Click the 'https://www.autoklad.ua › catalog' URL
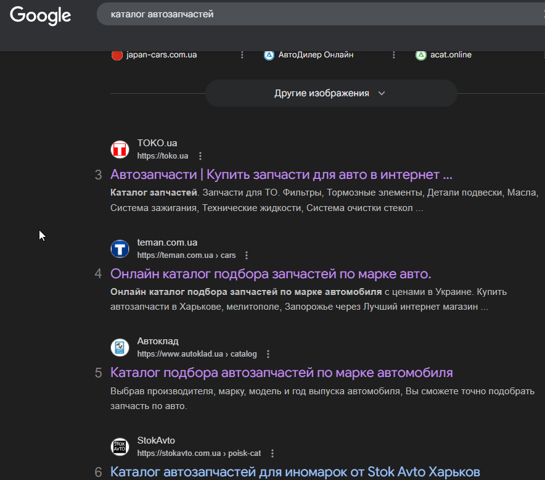Image resolution: width=545 pixels, height=480 pixels. click(197, 354)
